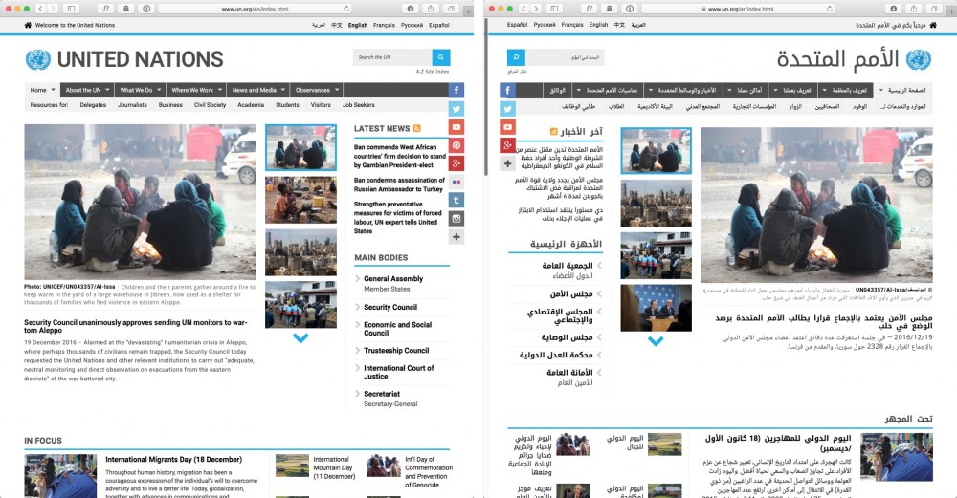Open the f? extension in left Safari toolbar
The width and height of the screenshot is (957, 498).
[x=106, y=9]
